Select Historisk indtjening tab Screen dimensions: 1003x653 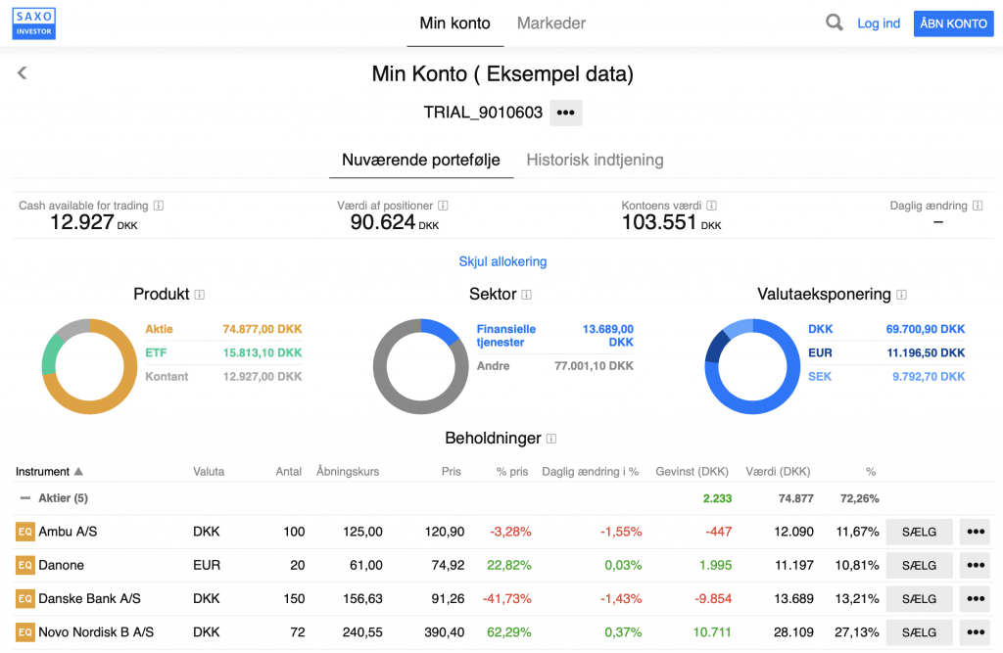[595, 160]
